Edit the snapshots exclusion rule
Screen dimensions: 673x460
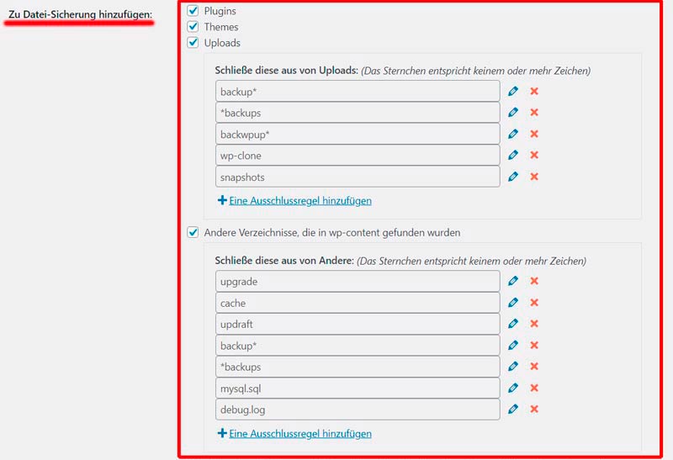513,177
